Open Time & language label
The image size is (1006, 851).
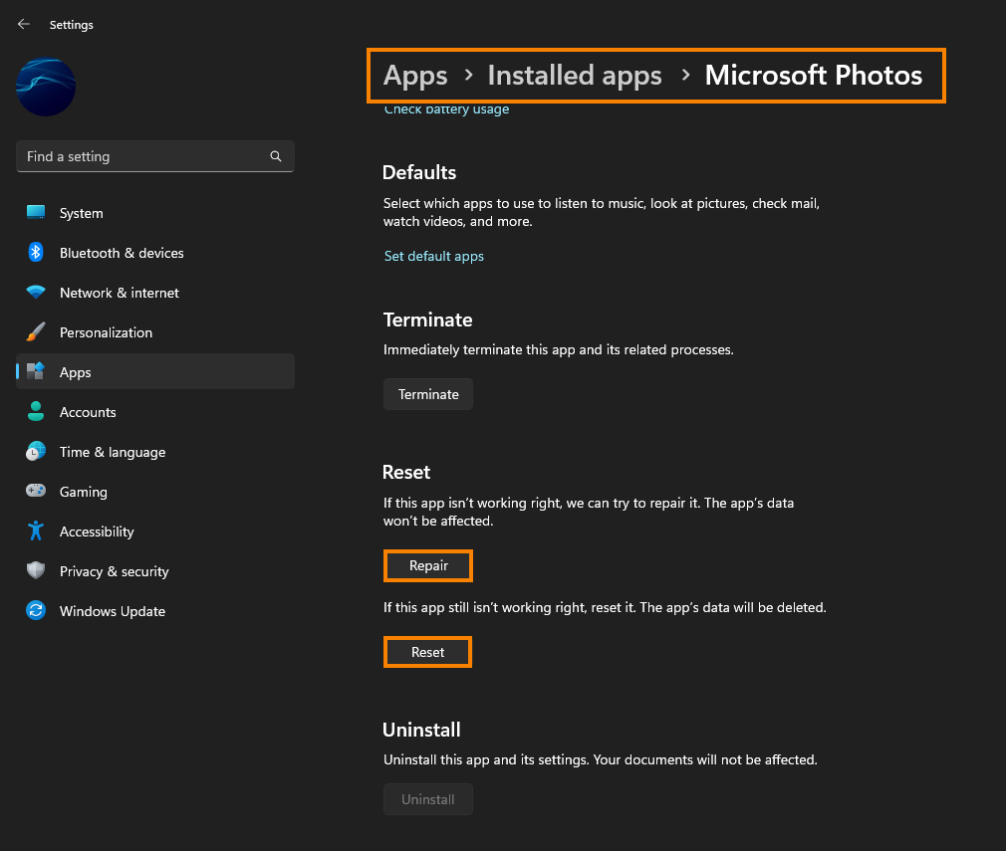[113, 452]
